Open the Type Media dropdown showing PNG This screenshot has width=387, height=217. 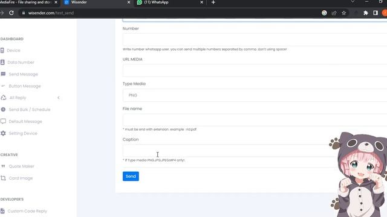[x=255, y=95]
